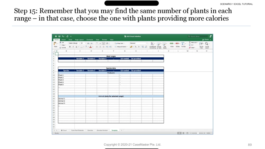Click the Find & Select magnifier
This screenshot has height=149, width=265.
(x=207, y=44)
